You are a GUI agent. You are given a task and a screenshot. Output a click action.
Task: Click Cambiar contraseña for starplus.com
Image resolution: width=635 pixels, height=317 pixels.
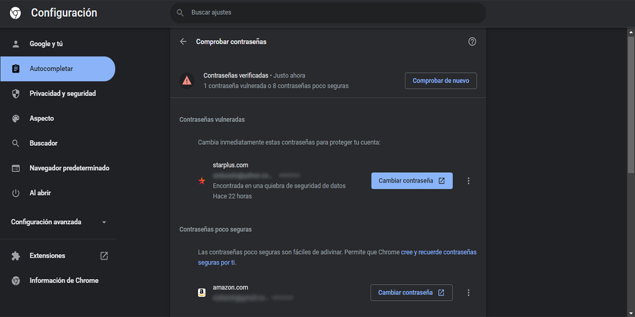tap(412, 181)
